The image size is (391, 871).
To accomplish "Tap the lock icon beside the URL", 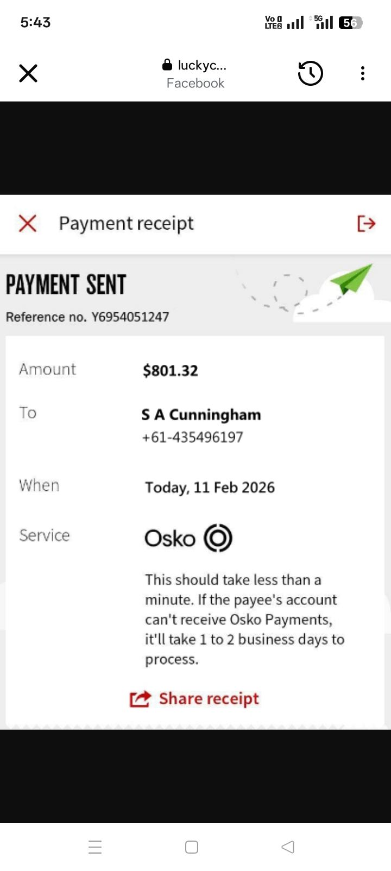I will pyautogui.click(x=167, y=65).
